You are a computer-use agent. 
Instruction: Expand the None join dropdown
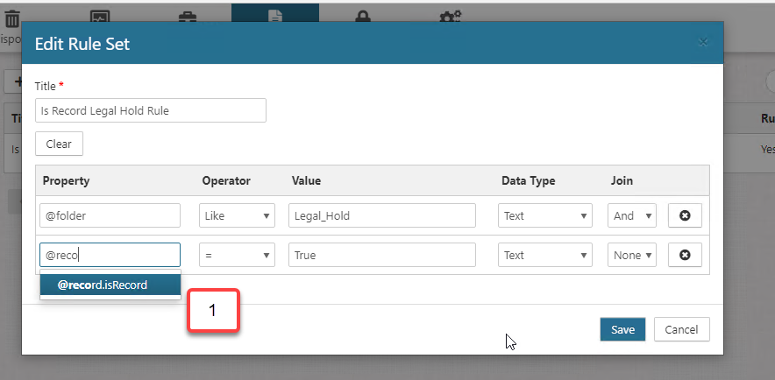[x=631, y=255]
